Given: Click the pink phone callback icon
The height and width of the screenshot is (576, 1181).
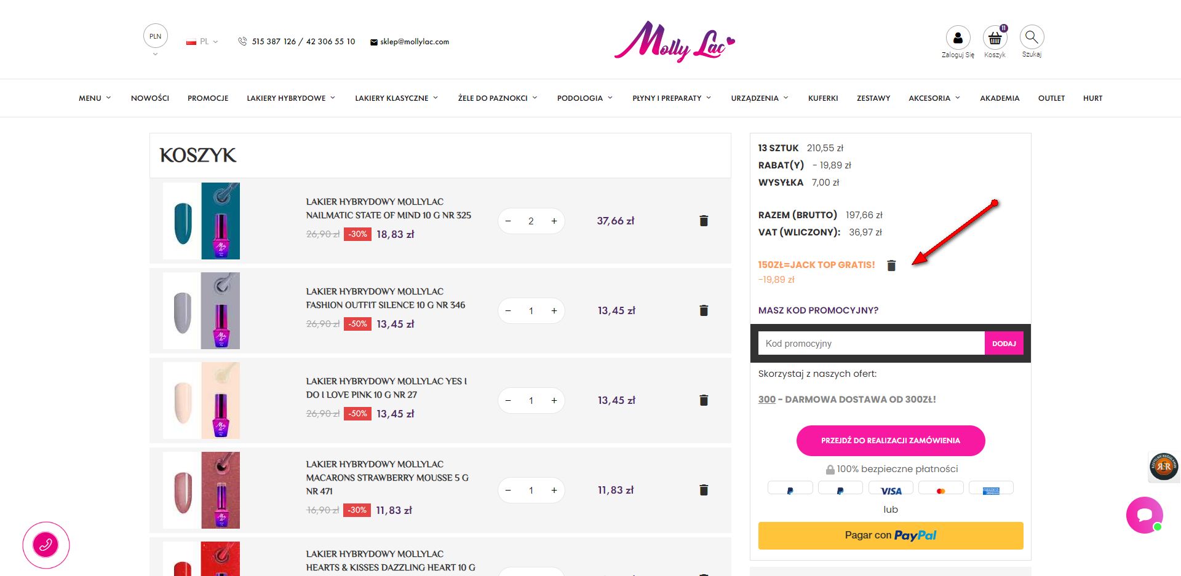Looking at the screenshot, I should [46, 545].
